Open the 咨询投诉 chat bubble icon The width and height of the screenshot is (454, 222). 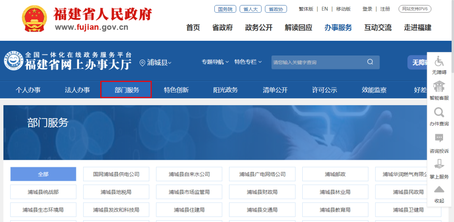coord(439,138)
